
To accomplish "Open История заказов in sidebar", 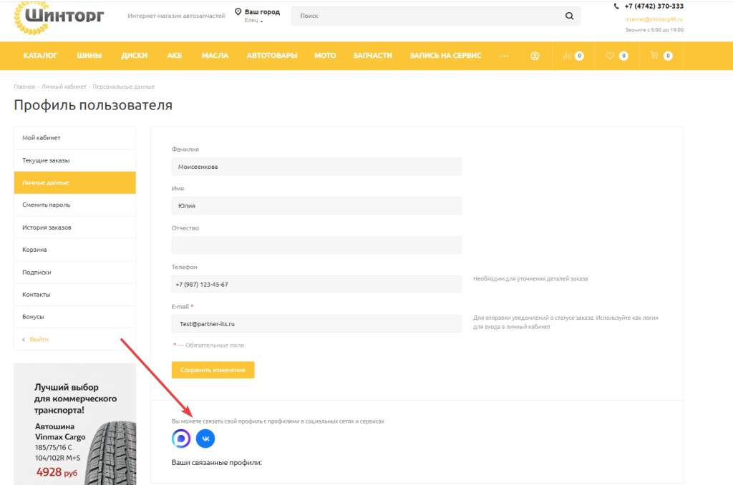I will click(x=74, y=227).
